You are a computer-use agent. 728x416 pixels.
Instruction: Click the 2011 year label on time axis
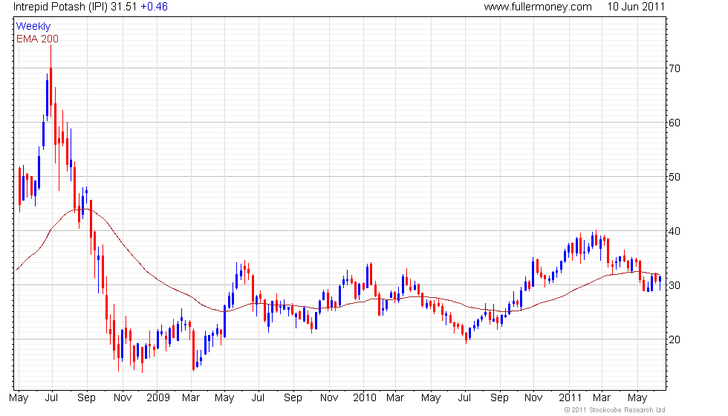click(x=570, y=398)
